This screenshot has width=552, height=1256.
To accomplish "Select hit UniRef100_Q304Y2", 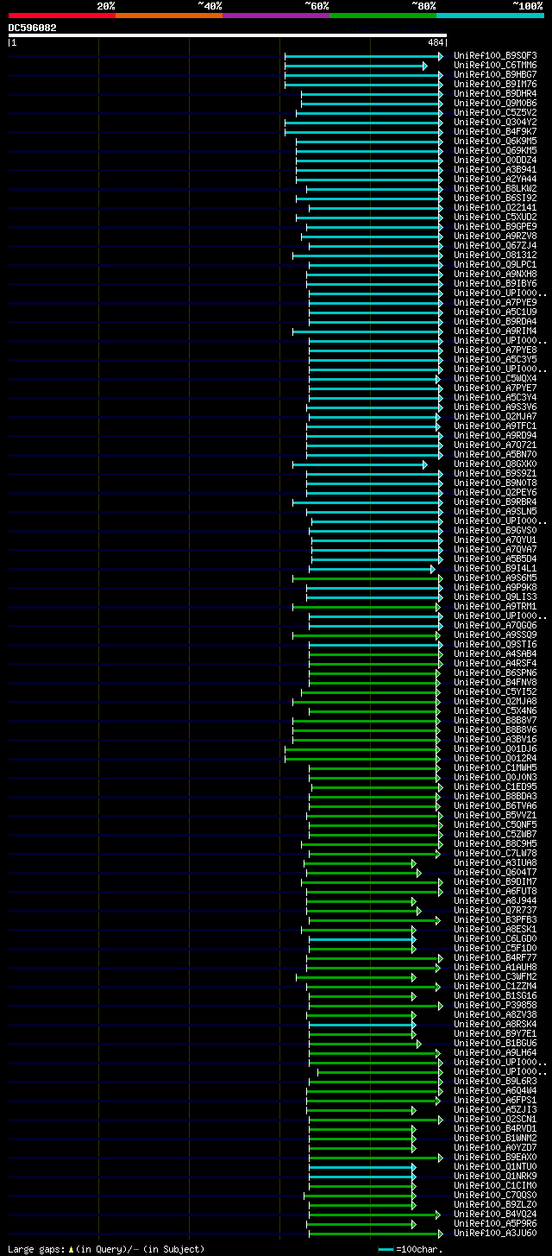I will click(x=495, y=123).
